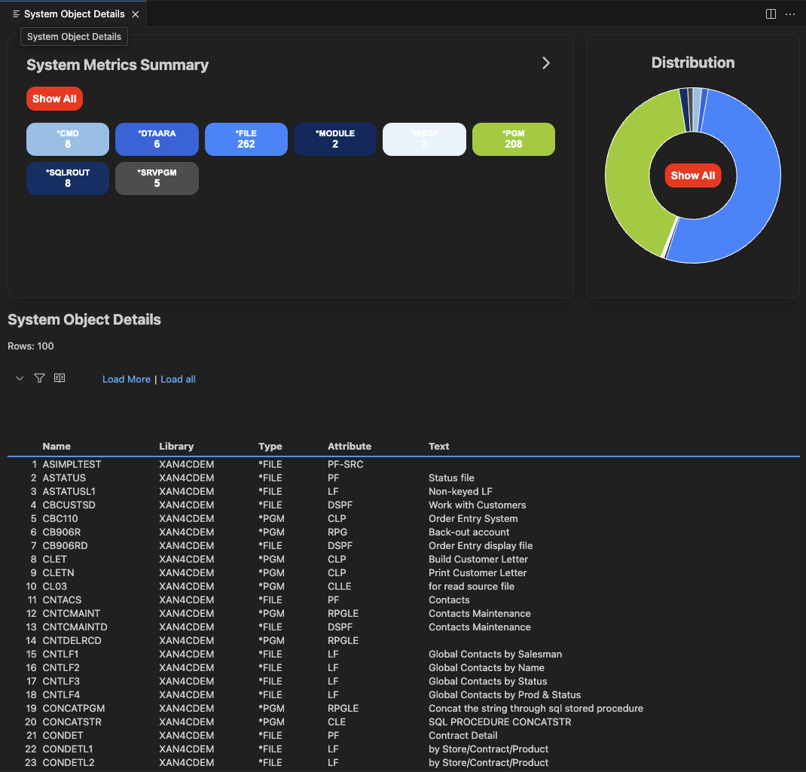Open the More Actions ellipsis menu
The height and width of the screenshot is (772, 806).
click(790, 14)
